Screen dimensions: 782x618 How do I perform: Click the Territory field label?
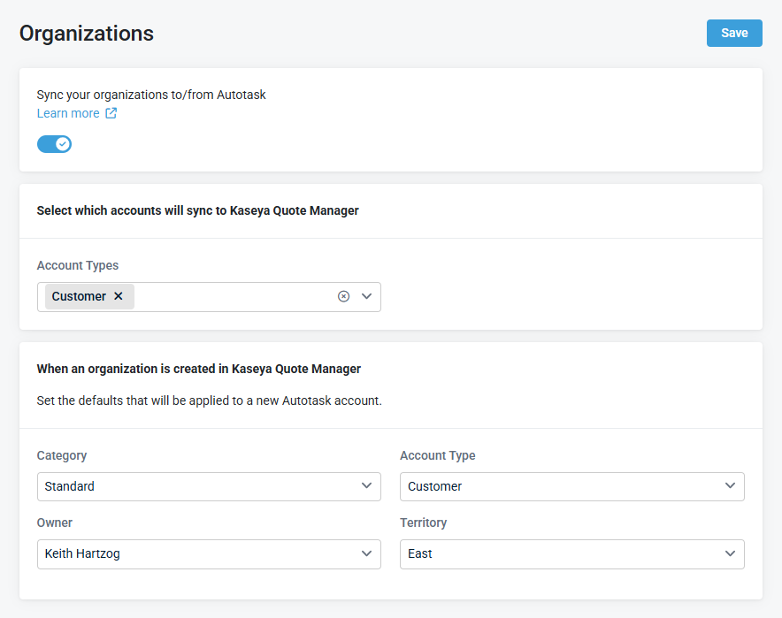point(423,523)
